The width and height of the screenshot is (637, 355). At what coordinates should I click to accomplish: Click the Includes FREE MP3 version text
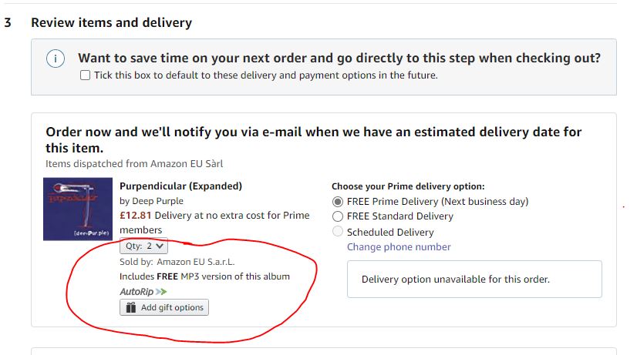click(204, 276)
